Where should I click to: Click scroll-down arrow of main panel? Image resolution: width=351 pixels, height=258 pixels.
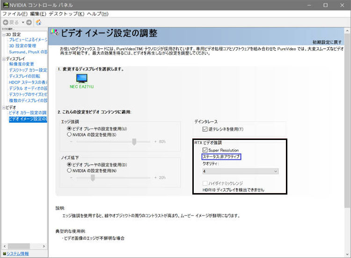click(347, 254)
